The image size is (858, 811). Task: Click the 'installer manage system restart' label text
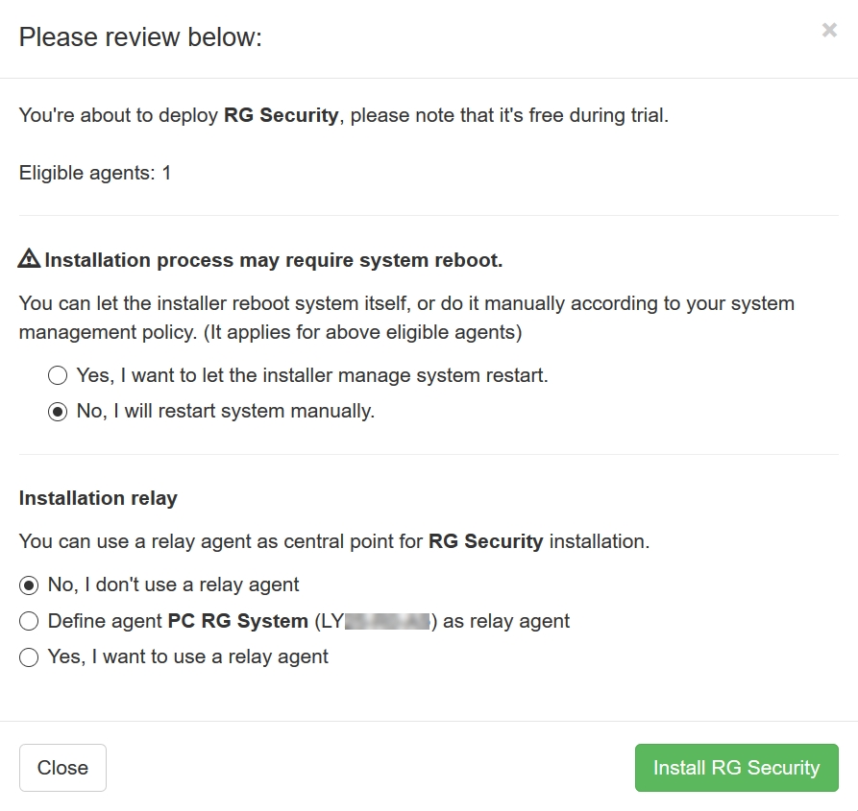tap(312, 375)
